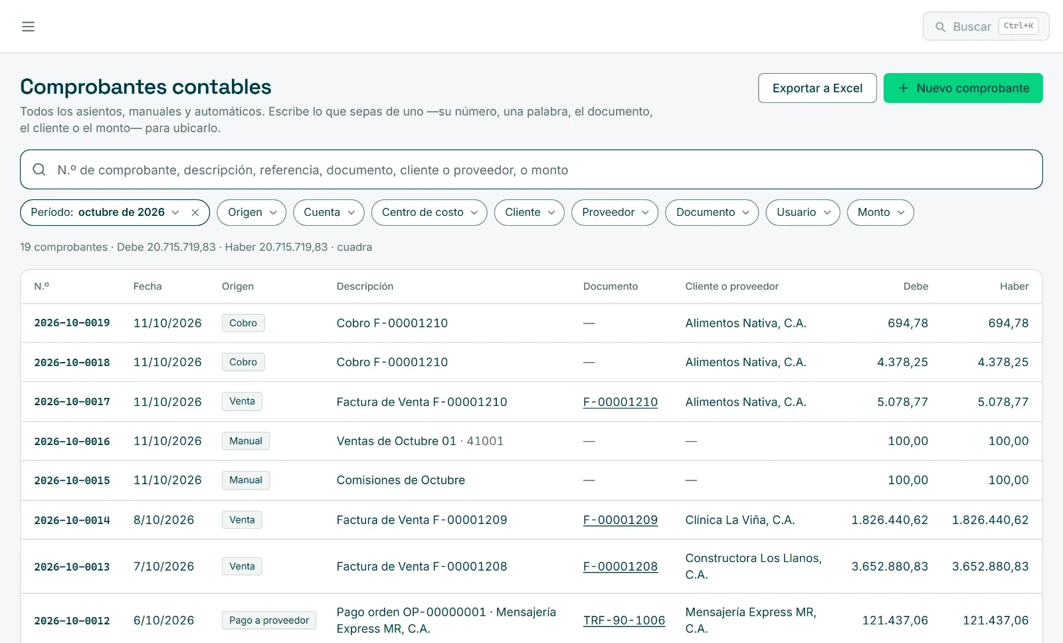
Task: Expand the Origen filter
Action: click(251, 213)
